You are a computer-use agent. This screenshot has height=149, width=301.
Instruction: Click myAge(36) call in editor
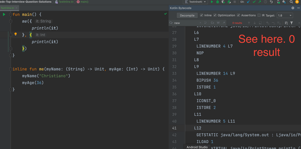[33, 83]
